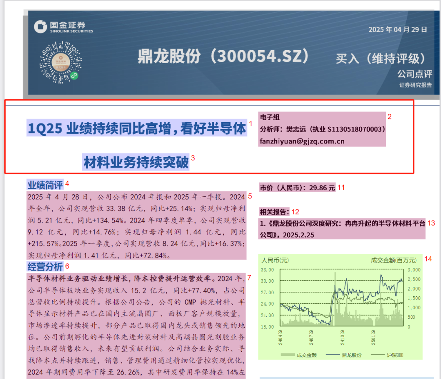
Task: Open the email link fanzhiyuan@gjzq.com.cn
Action: [x=302, y=141]
